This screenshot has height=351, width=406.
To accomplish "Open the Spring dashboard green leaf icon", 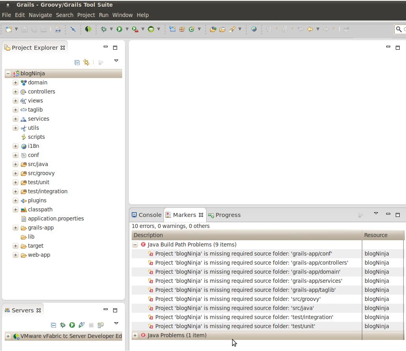I will 88,29.
